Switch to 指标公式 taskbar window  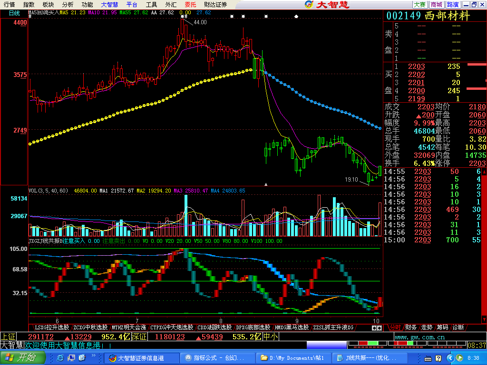pos(218,358)
